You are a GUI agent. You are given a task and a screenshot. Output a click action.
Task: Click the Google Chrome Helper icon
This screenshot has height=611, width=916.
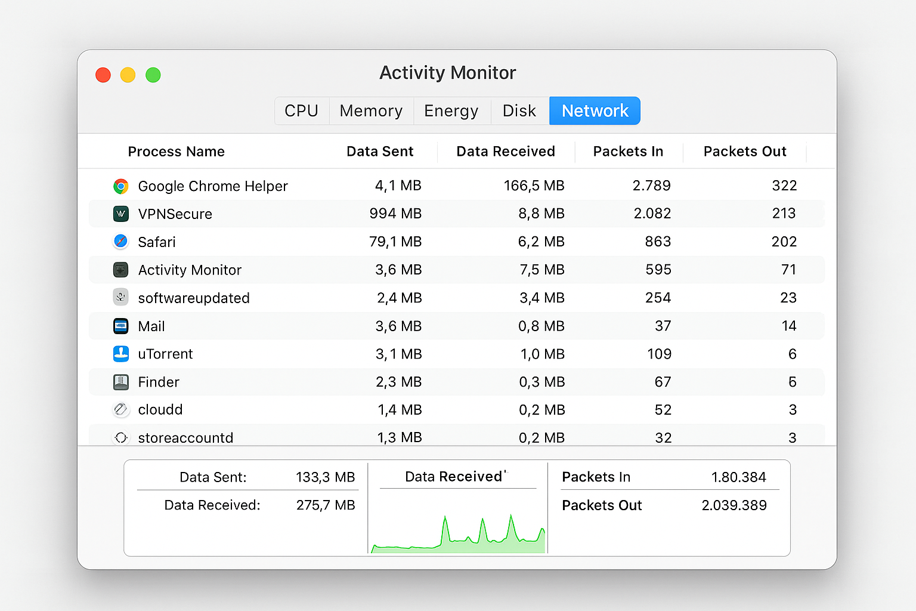coord(121,186)
